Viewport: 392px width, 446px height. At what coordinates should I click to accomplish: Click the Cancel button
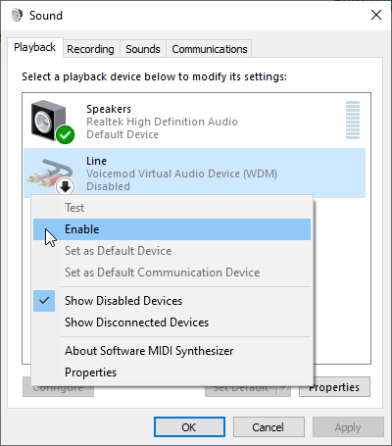point(269,427)
